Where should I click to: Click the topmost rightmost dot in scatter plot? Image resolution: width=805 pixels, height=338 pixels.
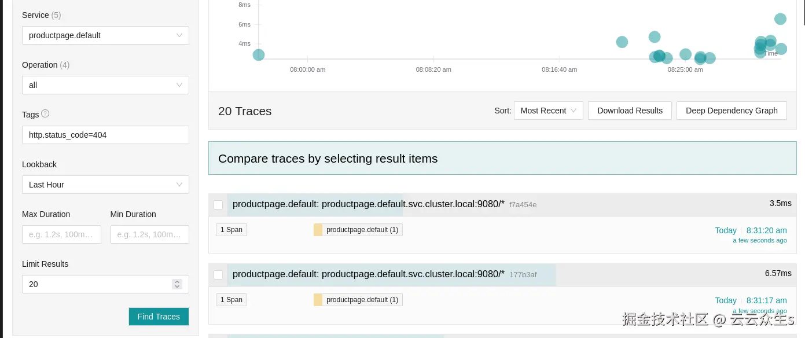[780, 19]
